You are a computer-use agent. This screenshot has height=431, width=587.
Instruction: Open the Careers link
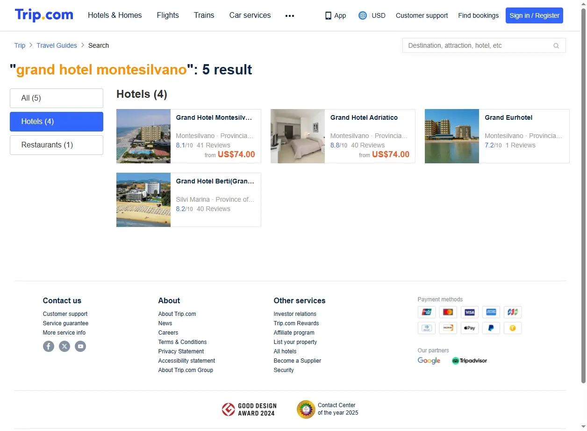[x=168, y=333]
